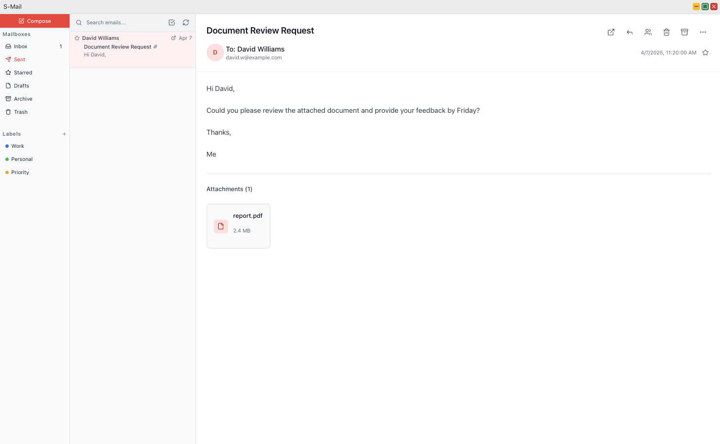Toggle star on David Williams list item
Screen dimensions: 720x444
click(77, 38)
